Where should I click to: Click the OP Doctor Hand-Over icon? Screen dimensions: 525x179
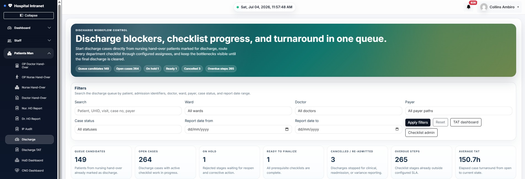point(17,66)
